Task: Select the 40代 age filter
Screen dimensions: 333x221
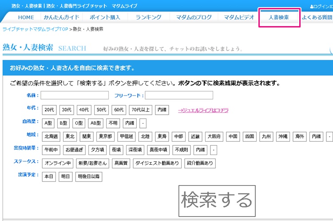Action: 84,110
